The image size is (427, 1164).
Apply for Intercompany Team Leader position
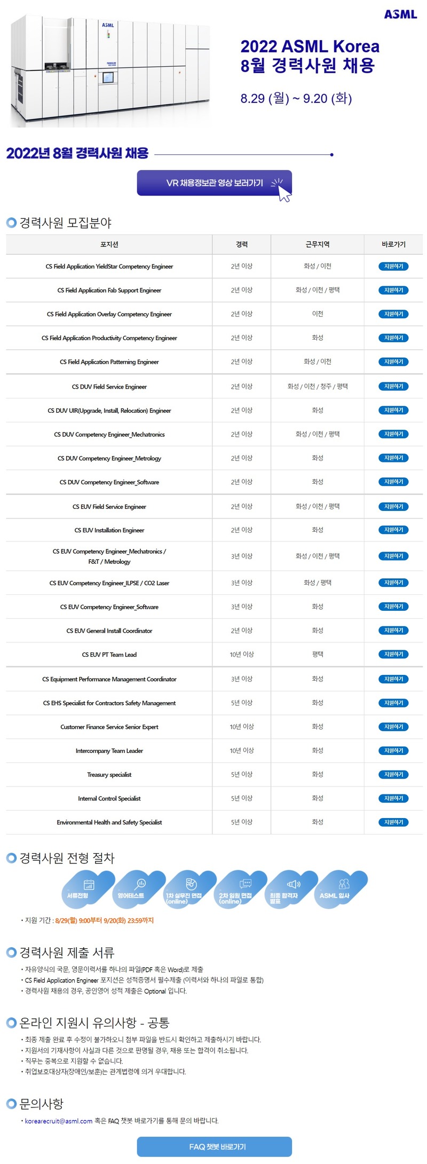click(x=392, y=750)
